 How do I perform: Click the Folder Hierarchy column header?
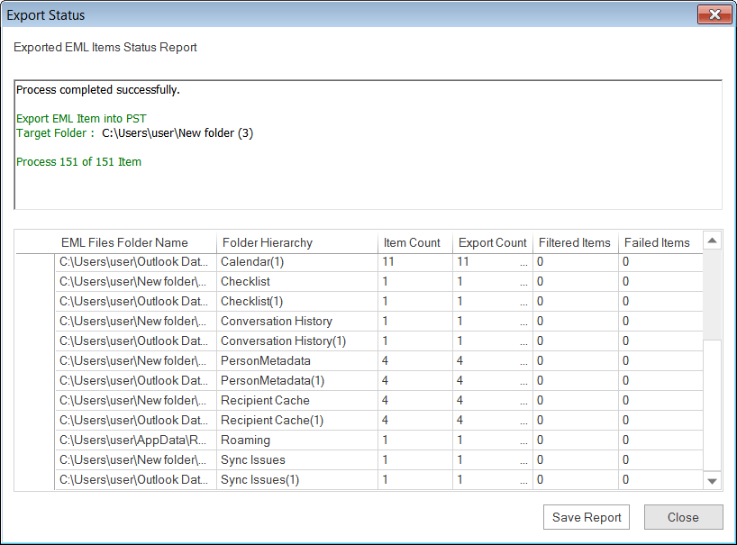297,242
